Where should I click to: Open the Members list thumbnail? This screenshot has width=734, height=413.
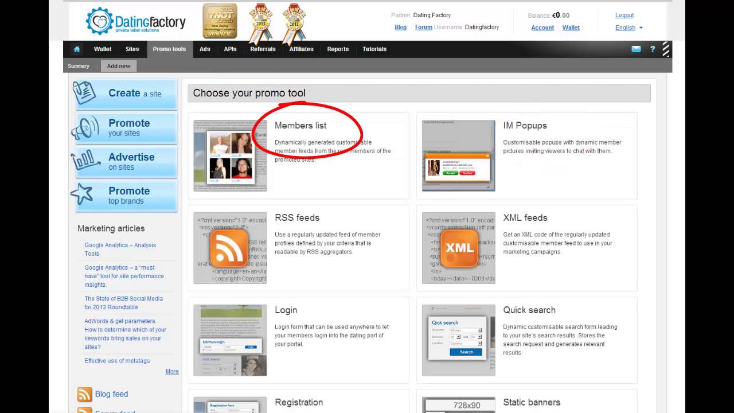(230, 155)
